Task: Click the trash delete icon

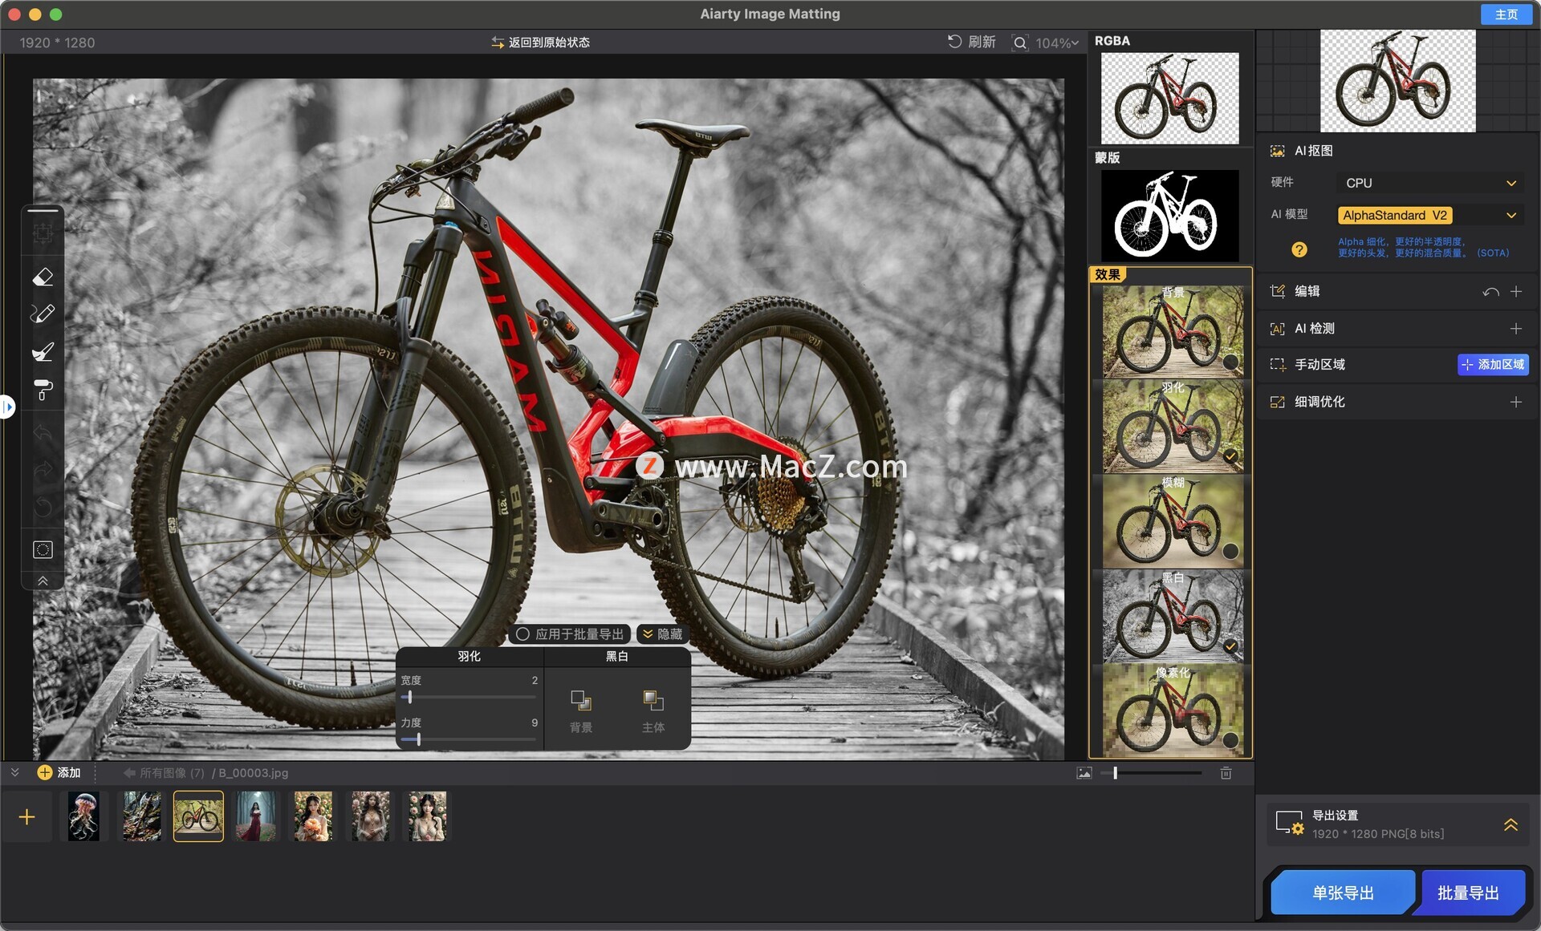Action: pyautogui.click(x=1226, y=773)
